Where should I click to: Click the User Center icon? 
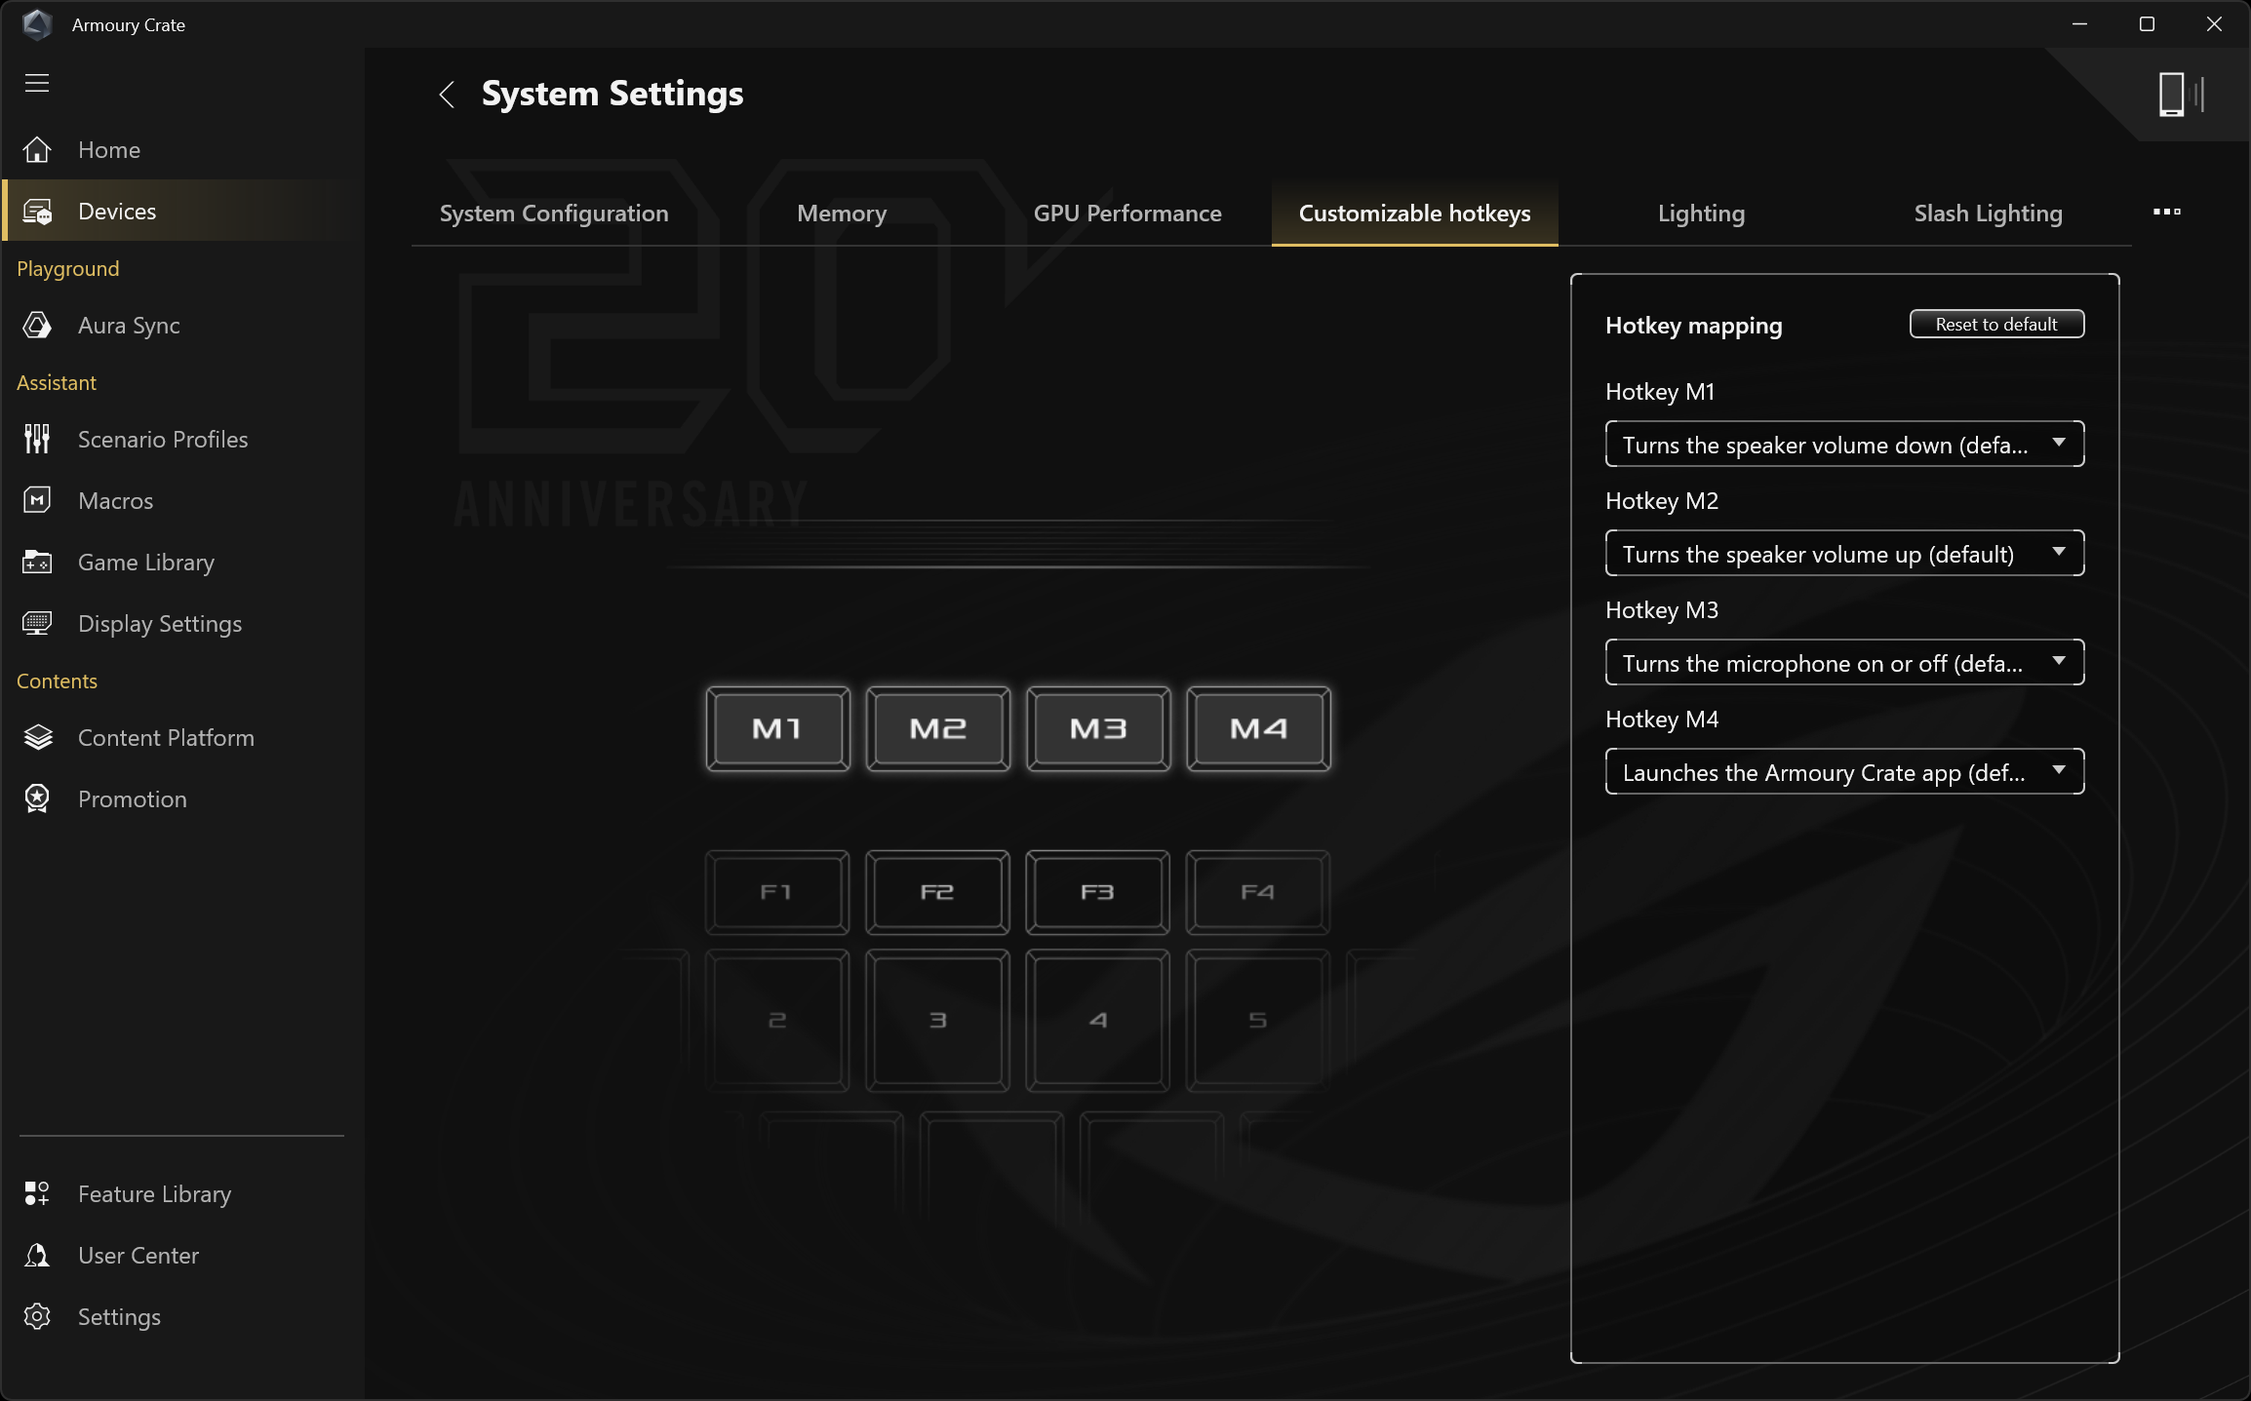click(x=37, y=1256)
